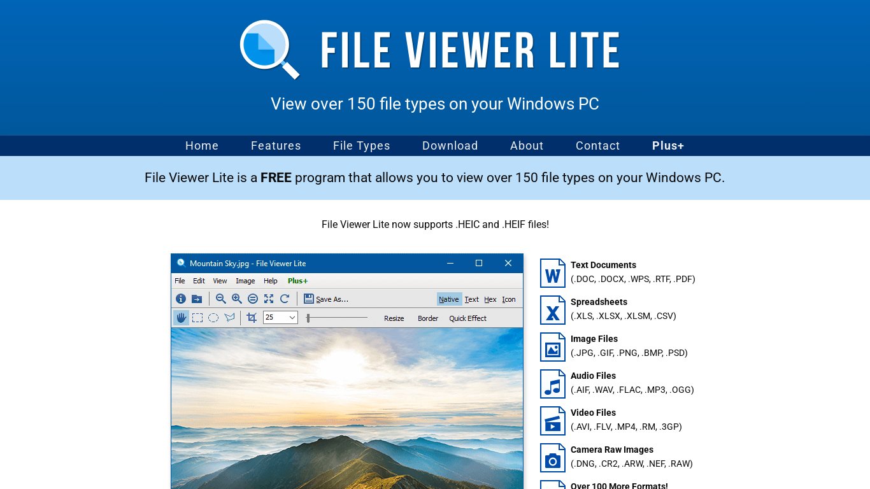
Task: Click the file information (i) toolbar icon
Action: 181,299
